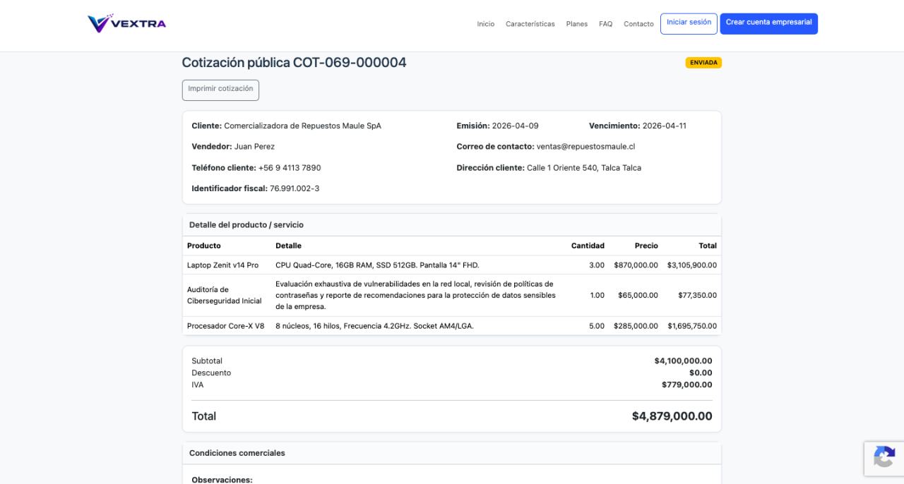Click Laptop row total $3,105,900.00

coord(692,265)
